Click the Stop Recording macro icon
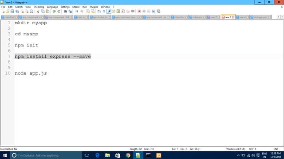Screen dimensions: 284x159 tap(144, 11)
